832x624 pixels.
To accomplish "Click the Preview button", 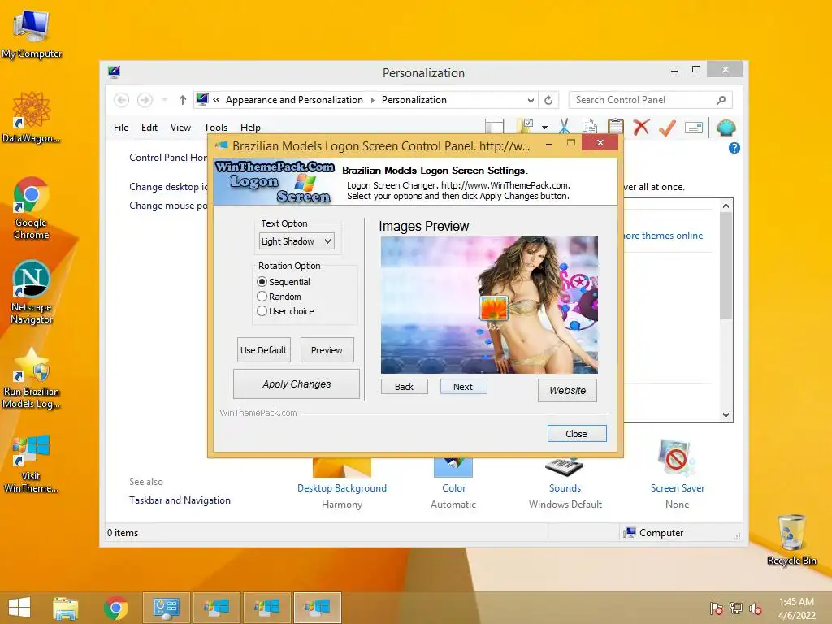I will (327, 350).
